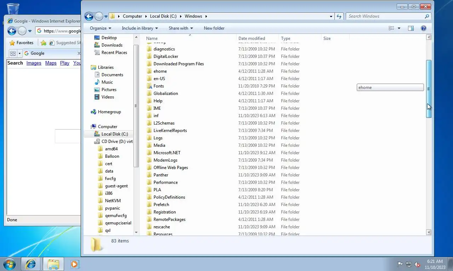Click Windows Explorer taskbar icon

click(x=53, y=264)
